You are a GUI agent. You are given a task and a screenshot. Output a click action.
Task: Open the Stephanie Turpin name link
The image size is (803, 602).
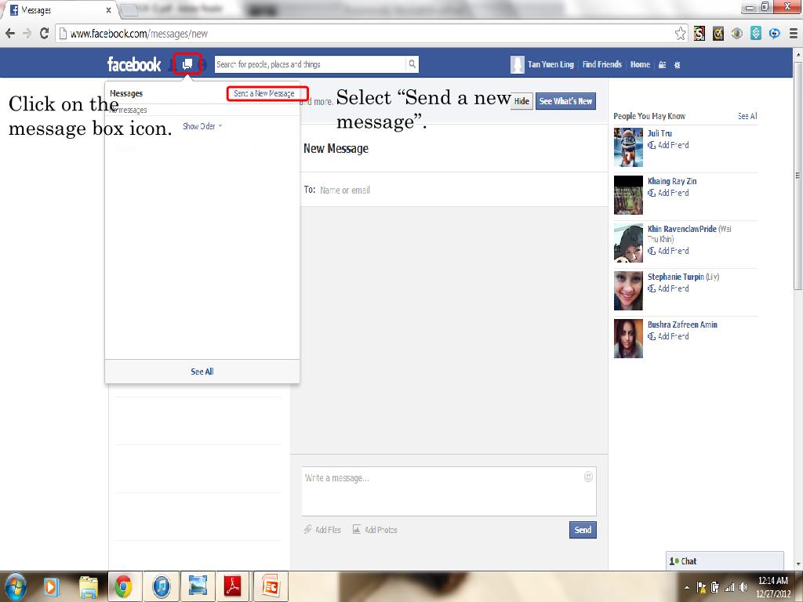(x=675, y=277)
